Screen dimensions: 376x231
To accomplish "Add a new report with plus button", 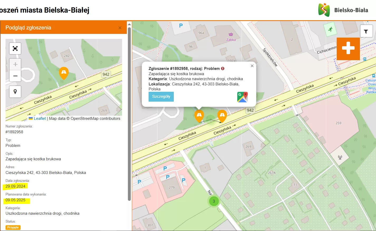I will (348, 48).
